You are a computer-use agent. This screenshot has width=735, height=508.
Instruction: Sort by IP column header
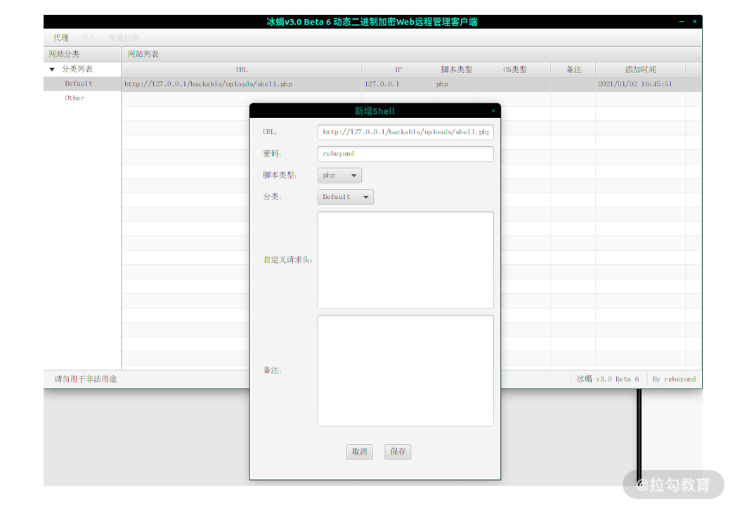pyautogui.click(x=398, y=70)
